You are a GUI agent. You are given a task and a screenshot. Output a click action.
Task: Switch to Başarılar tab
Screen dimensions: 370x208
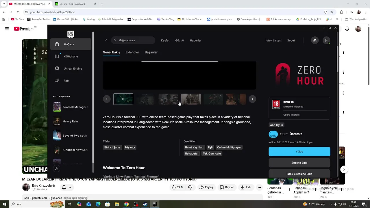(151, 52)
